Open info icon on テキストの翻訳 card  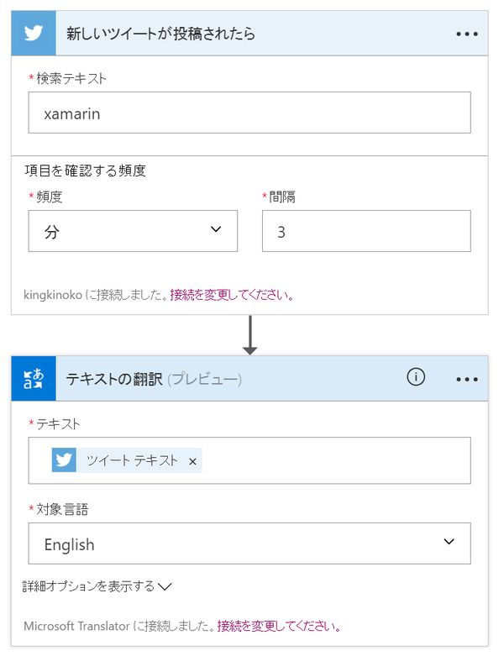coord(416,377)
